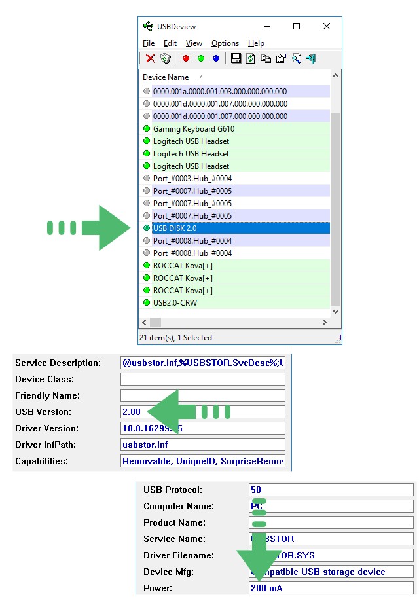Click the horizontal scrollbar thumb
The width and height of the screenshot is (419, 601).
(x=155, y=322)
